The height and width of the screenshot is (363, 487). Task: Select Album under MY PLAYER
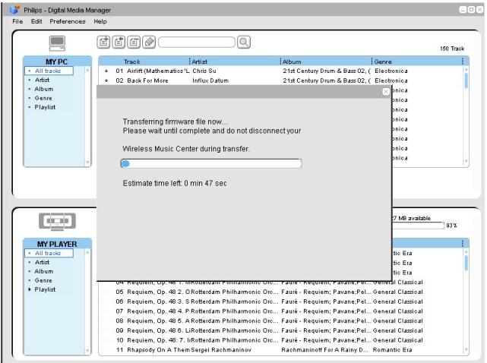tap(44, 271)
